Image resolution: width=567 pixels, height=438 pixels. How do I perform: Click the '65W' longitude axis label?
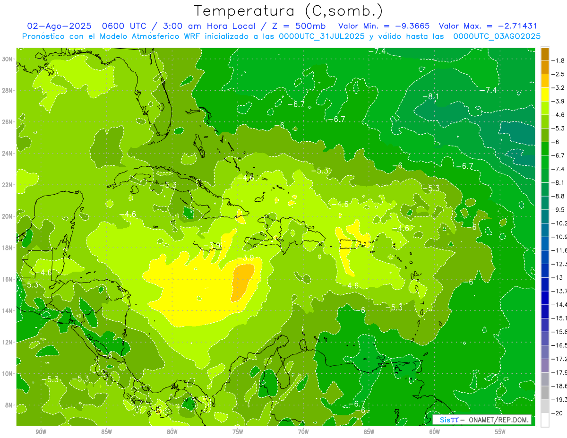pyautogui.click(x=369, y=432)
